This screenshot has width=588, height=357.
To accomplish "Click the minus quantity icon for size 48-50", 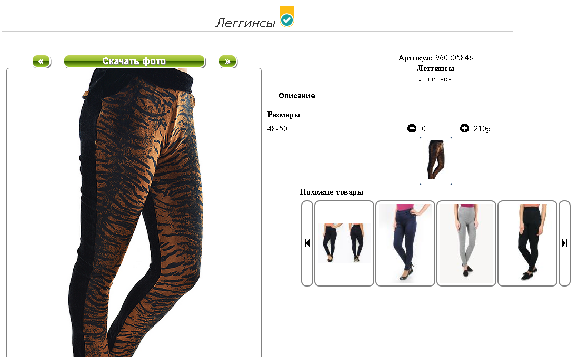I will tap(412, 128).
